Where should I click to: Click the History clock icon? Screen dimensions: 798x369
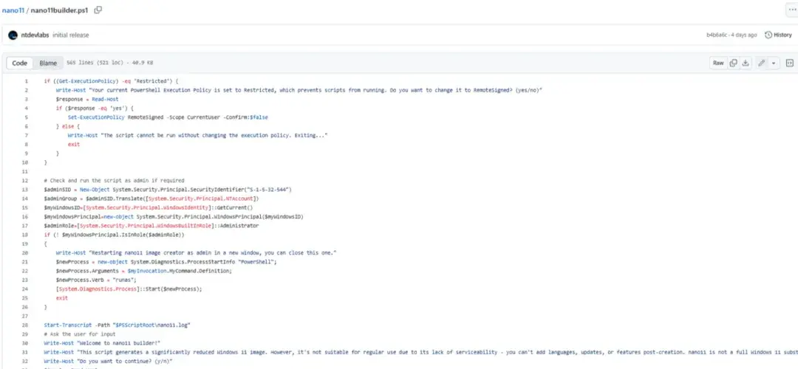pos(768,35)
